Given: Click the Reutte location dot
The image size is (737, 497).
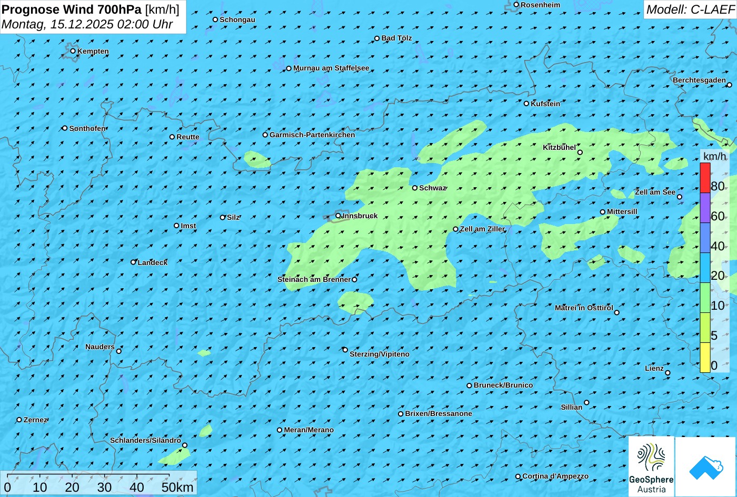Looking at the screenshot, I should tap(172, 137).
